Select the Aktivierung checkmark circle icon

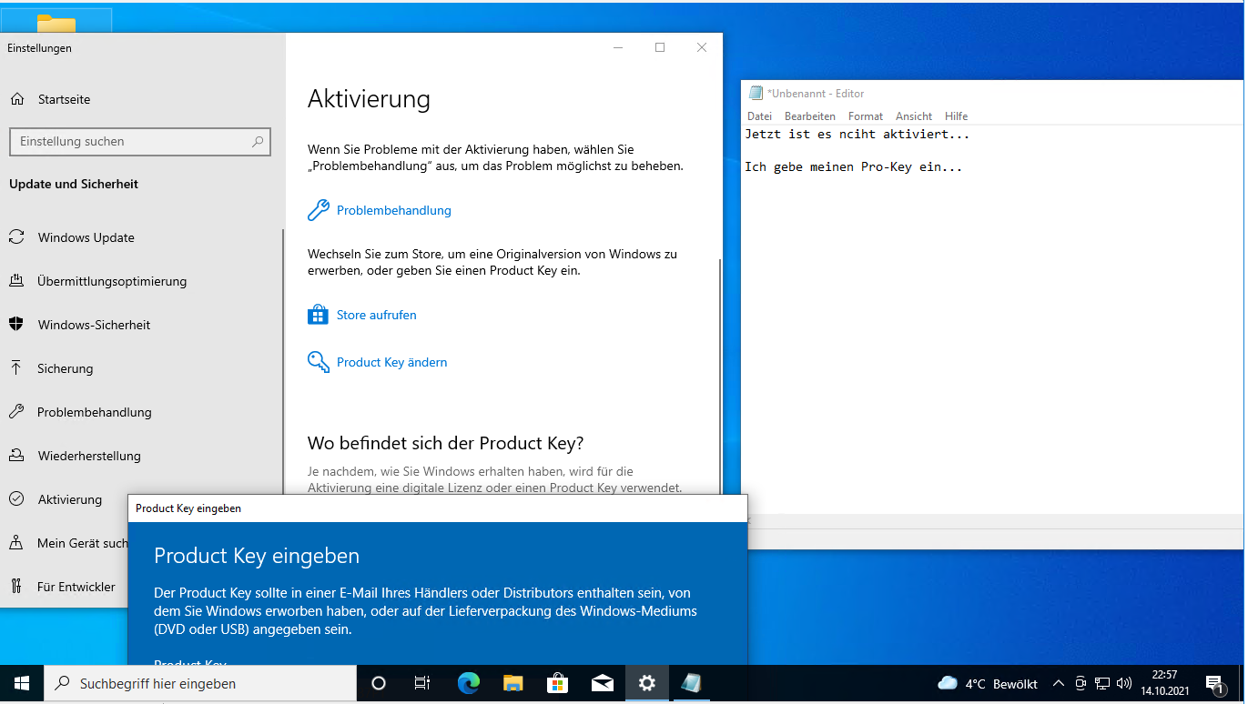click(x=16, y=499)
